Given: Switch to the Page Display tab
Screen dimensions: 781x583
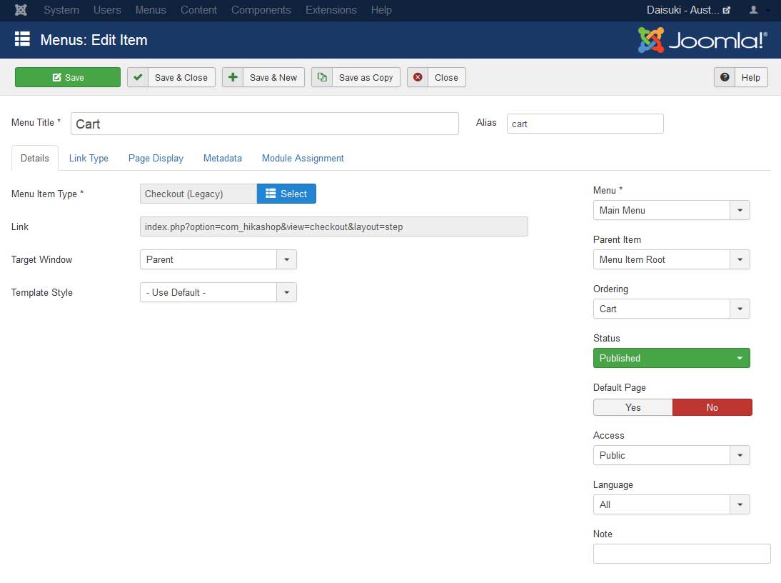Looking at the screenshot, I should click(156, 158).
